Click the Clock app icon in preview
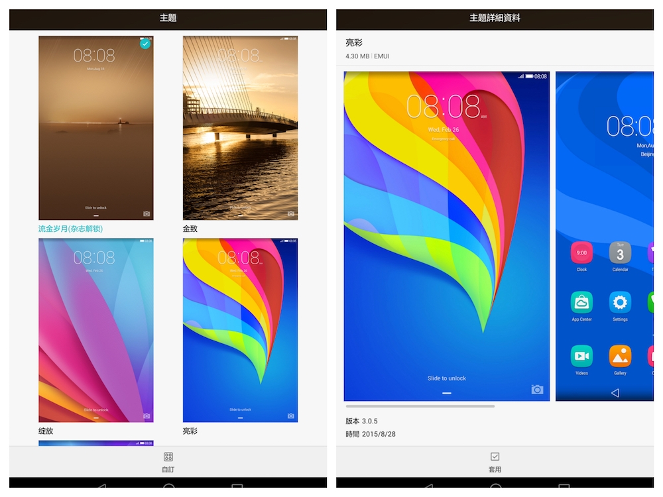663x497 pixels. (581, 253)
